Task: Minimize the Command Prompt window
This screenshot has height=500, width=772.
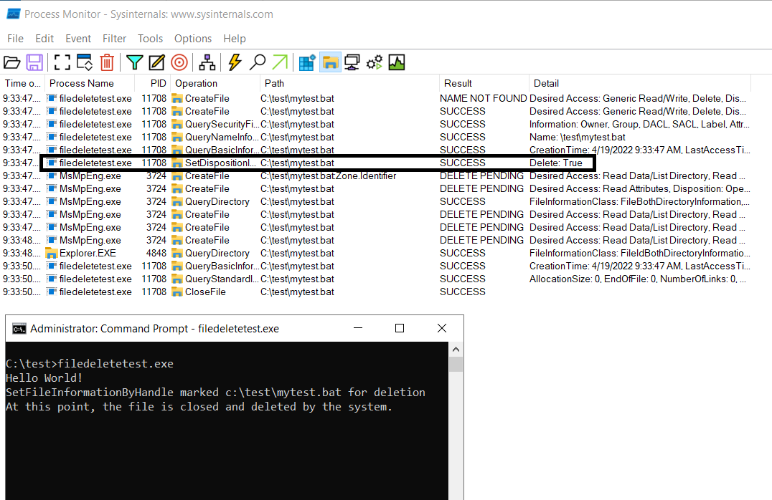Action: pyautogui.click(x=358, y=328)
